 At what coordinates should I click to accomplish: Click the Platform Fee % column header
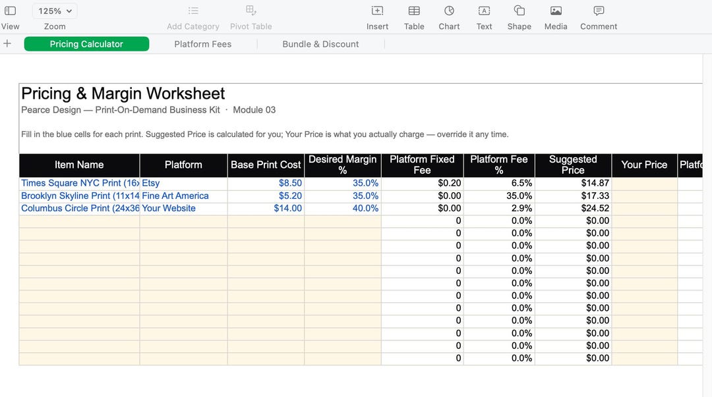[499, 165]
